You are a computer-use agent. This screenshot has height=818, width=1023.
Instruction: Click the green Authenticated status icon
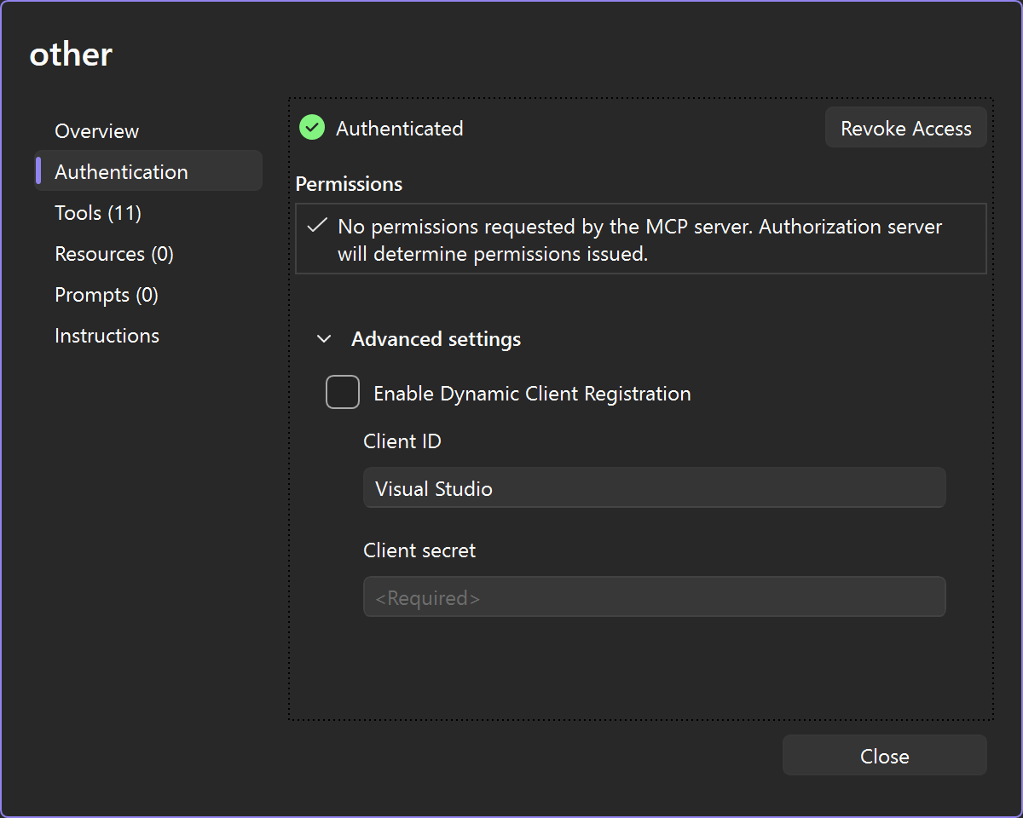tap(311, 128)
